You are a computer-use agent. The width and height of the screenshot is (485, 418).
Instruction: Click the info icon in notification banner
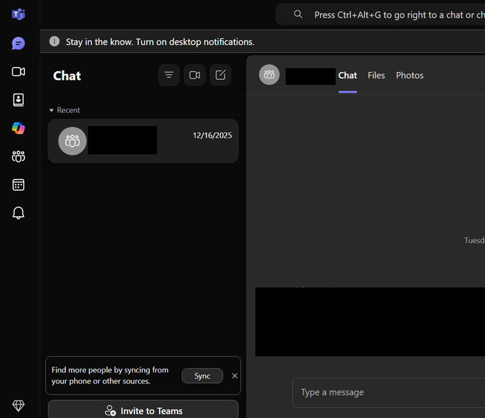click(55, 41)
